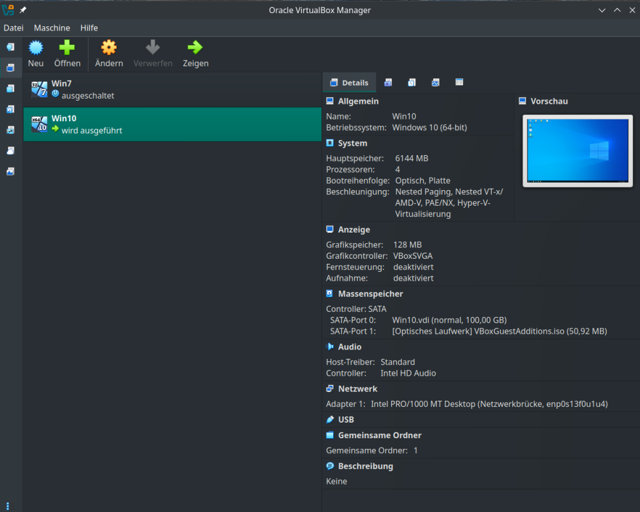Click the Adapter 1 Netzwerkbrücke value
The width and height of the screenshot is (640, 512).
click(489, 404)
